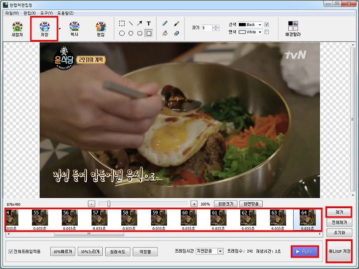Select the highlighted square rectangle tool

[149, 33]
